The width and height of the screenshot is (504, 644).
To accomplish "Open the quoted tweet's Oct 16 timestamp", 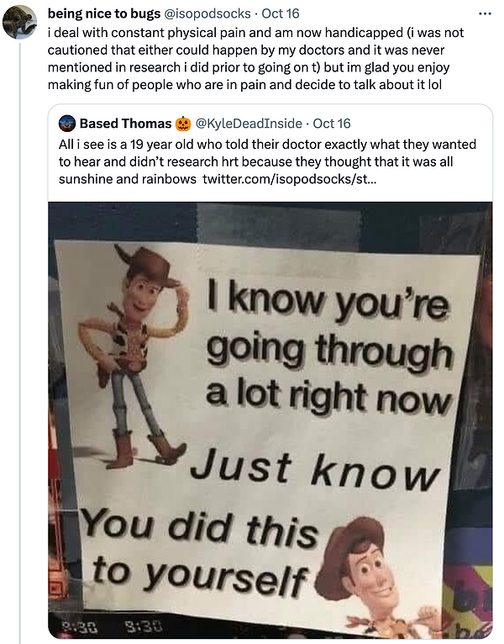I will point(332,124).
